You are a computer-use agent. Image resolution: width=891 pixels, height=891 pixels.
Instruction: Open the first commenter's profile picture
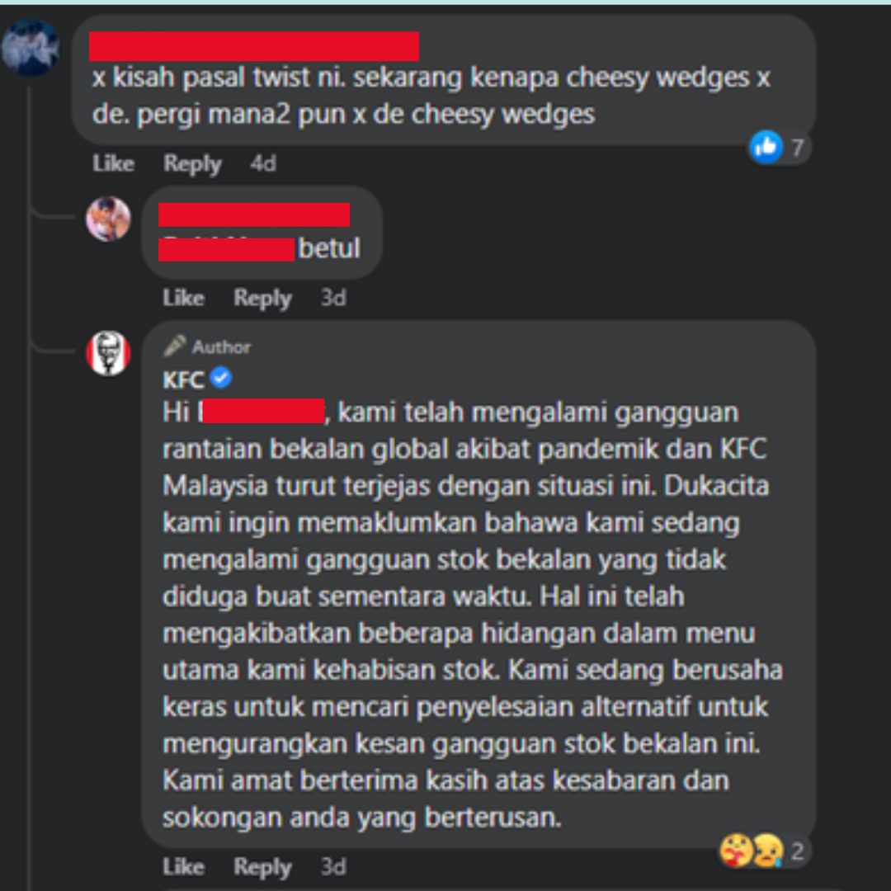31,47
